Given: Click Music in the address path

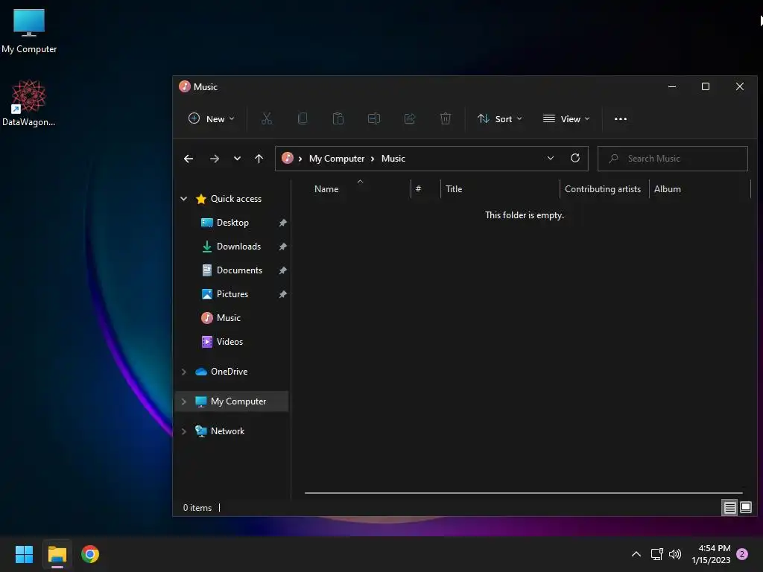Looking at the screenshot, I should point(393,159).
